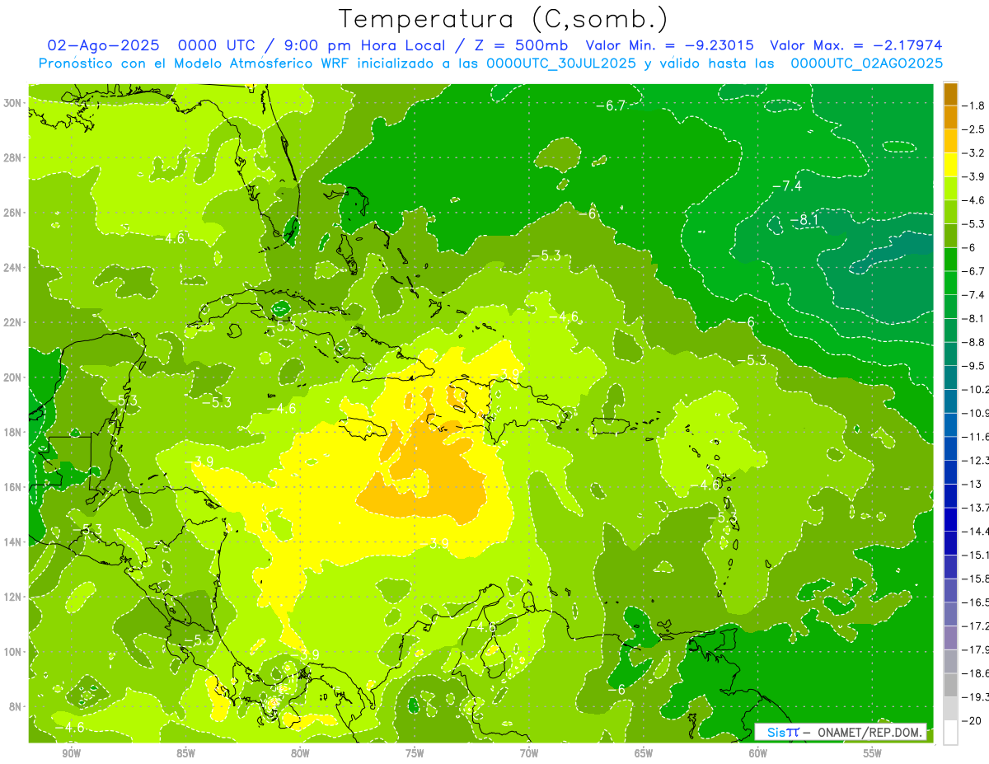Click the gray legend swatch between -18.6 and -19.3
This screenshot has width=989, height=764.
950,685
